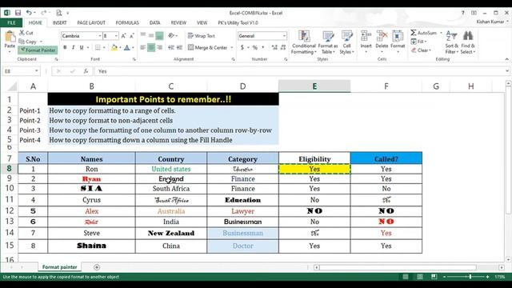Viewport: 512px width, 288px height.
Task: Click the Insert Function fx icon
Action: (86, 71)
